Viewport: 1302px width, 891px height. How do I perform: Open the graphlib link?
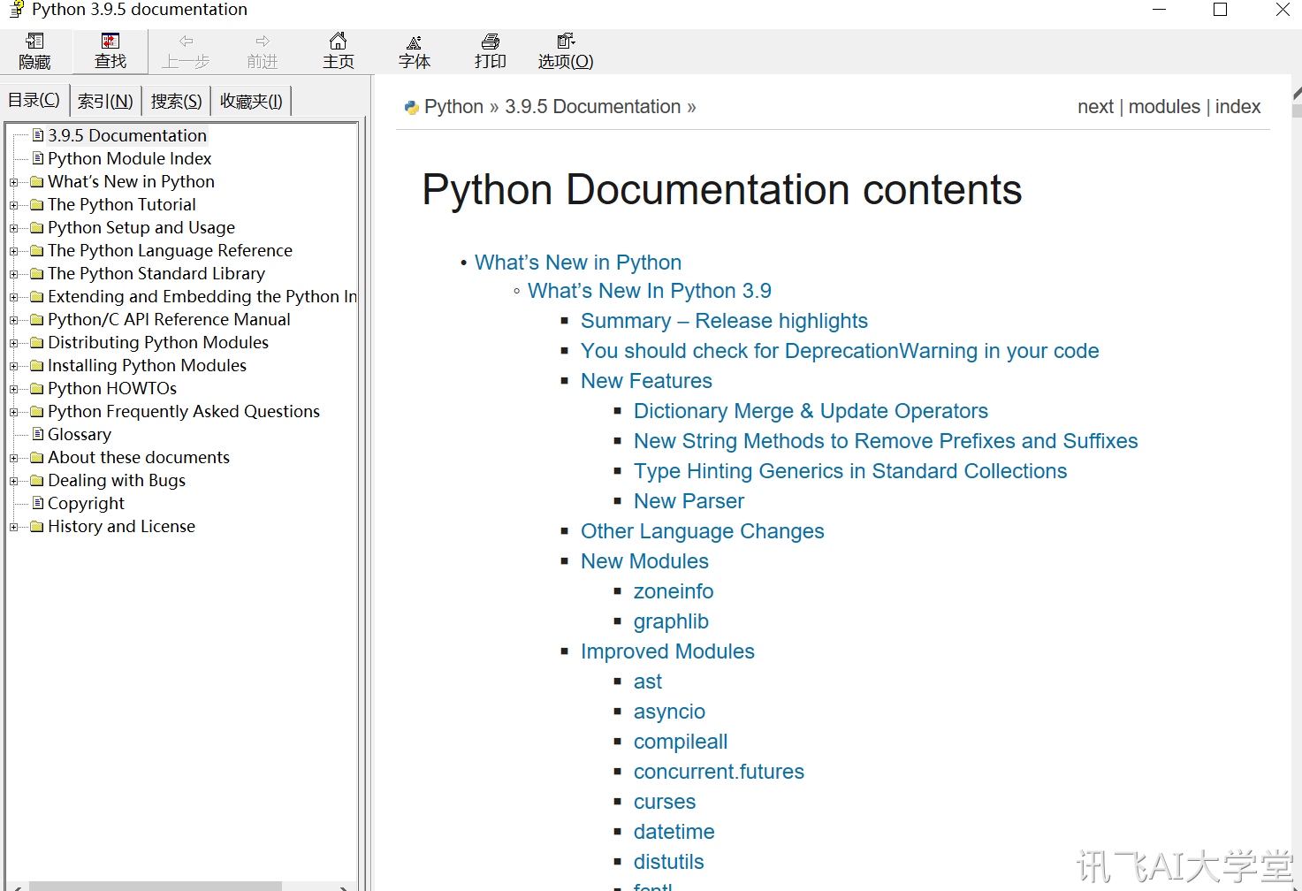pos(671,621)
